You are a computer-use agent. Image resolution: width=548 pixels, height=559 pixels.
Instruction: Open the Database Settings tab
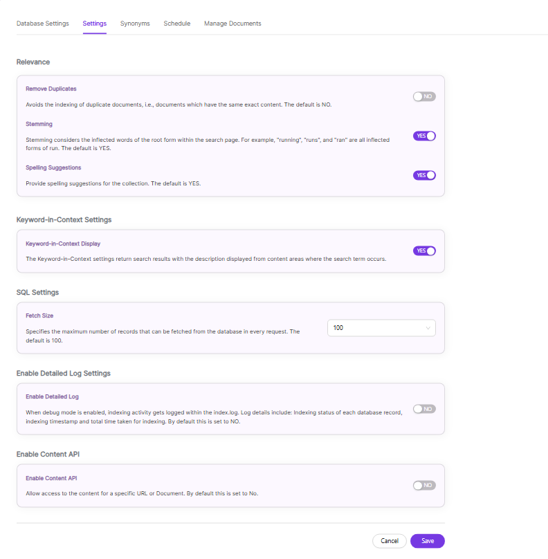tap(42, 24)
